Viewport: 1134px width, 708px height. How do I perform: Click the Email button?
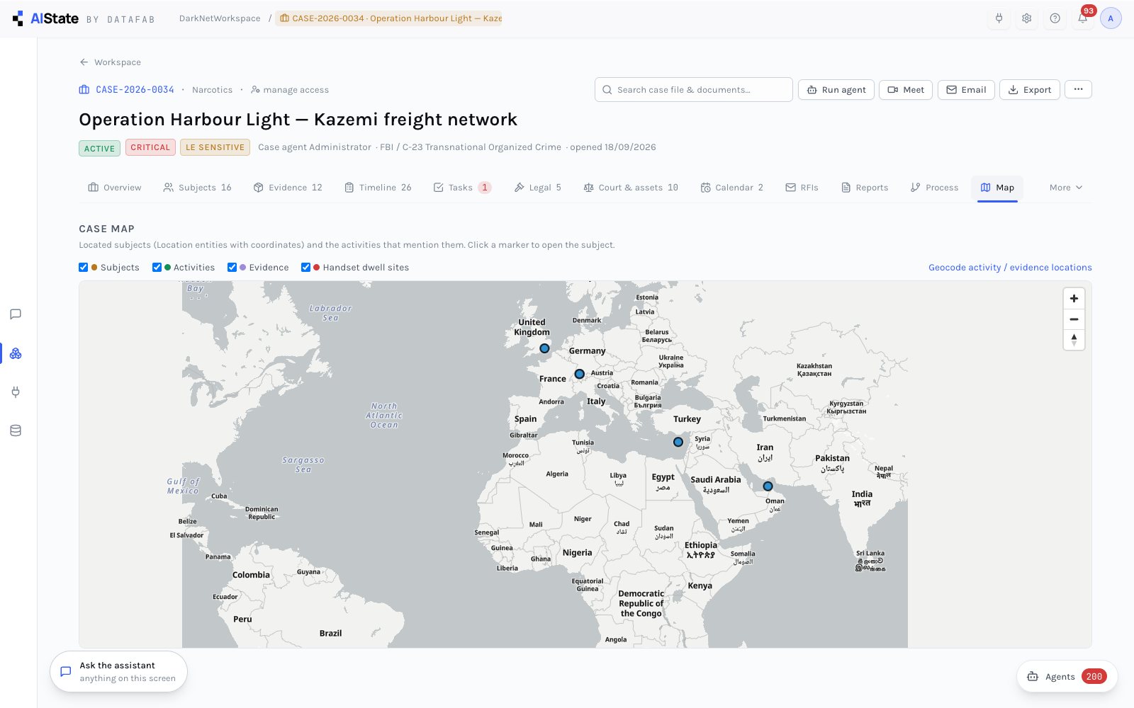(966, 89)
